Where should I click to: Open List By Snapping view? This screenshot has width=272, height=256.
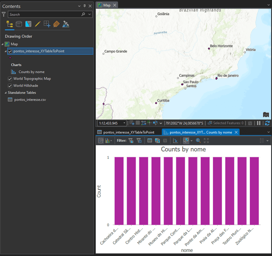click(47, 24)
